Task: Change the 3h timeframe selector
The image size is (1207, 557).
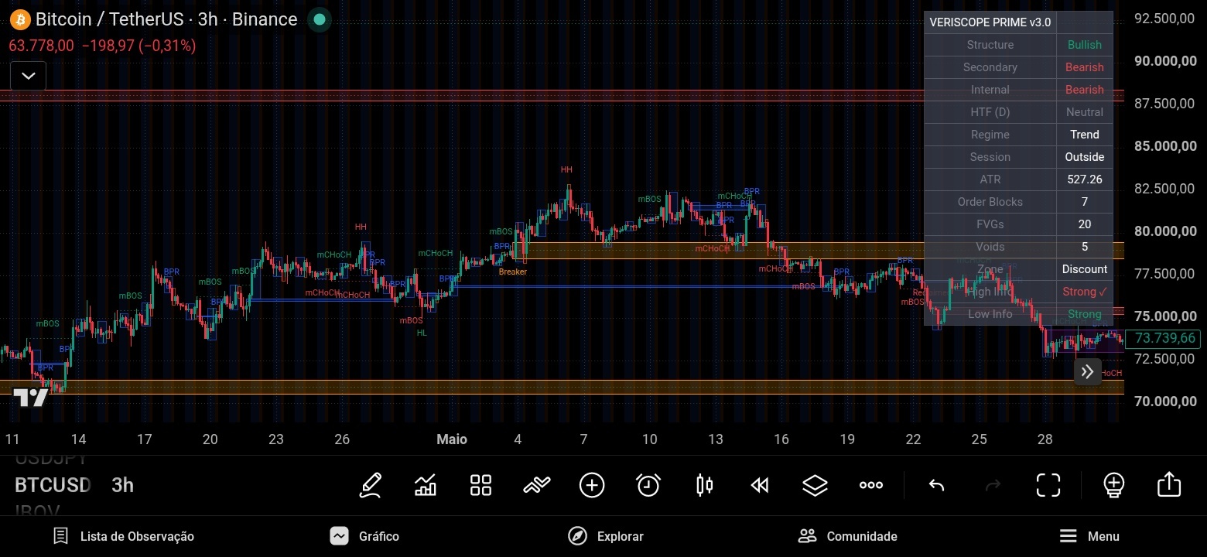Action: coord(123,485)
